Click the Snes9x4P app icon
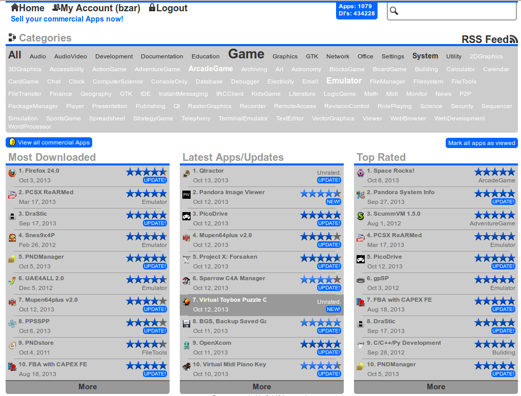Viewport: 521px width, 396px height. point(12,238)
